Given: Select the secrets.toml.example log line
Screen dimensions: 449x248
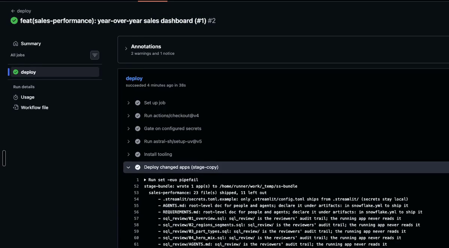Looking at the screenshot, I should [x=283, y=199].
